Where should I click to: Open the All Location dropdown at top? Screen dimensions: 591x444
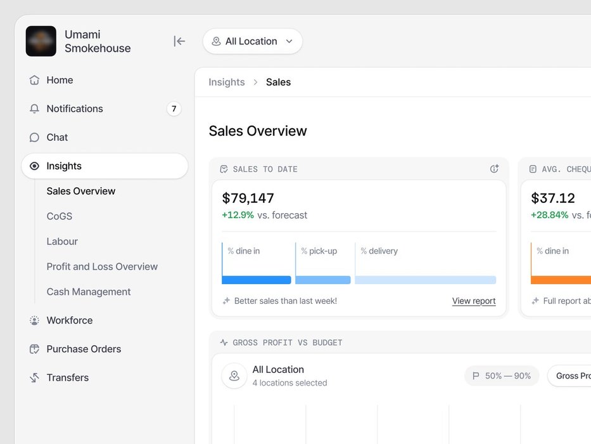coord(253,41)
